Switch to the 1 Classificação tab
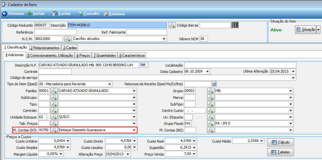Image resolution: width=322 pixels, height=160 pixels. (x=16, y=47)
